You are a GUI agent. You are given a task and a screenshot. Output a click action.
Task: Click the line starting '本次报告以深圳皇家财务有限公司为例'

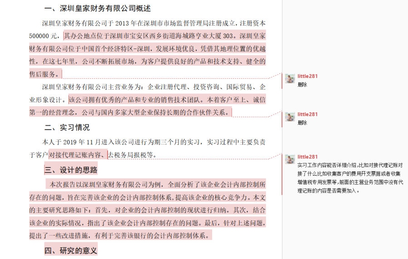point(158,184)
